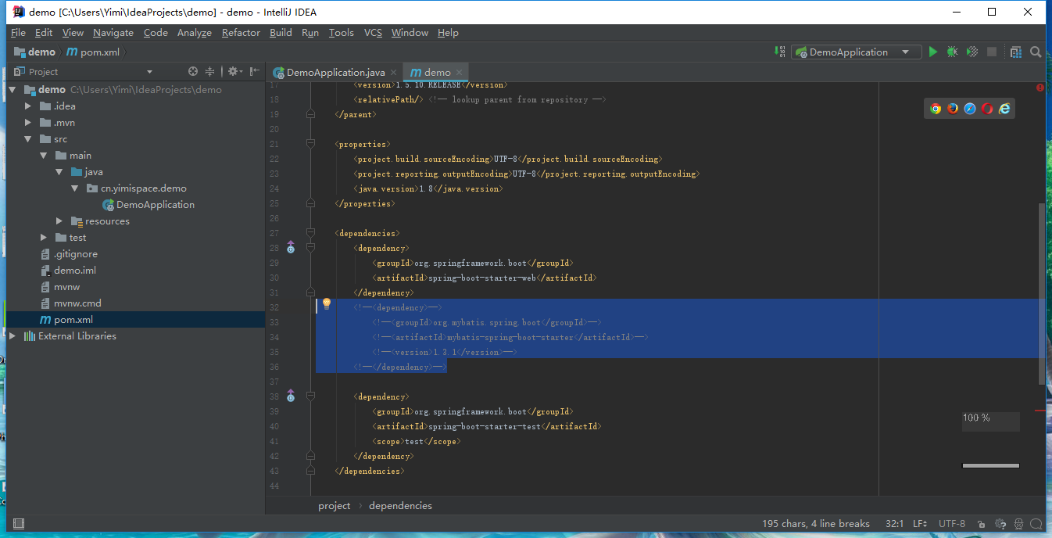
Task: Click 'dependencies' in editor breadcrumb
Action: [400, 505]
